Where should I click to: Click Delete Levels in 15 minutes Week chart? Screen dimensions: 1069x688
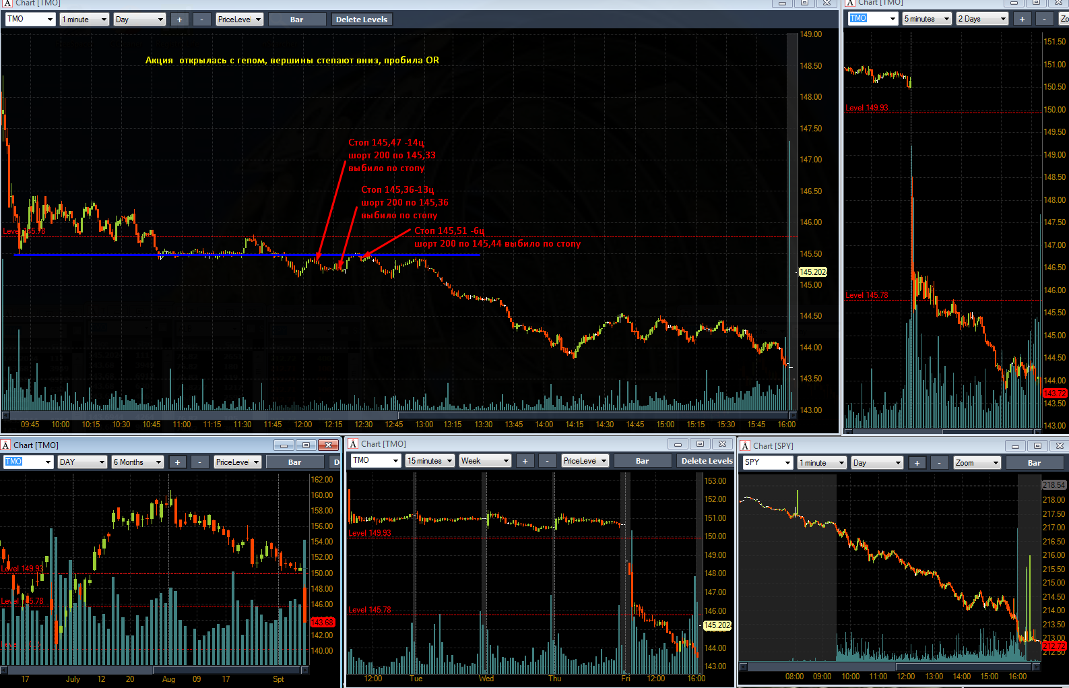coord(706,461)
